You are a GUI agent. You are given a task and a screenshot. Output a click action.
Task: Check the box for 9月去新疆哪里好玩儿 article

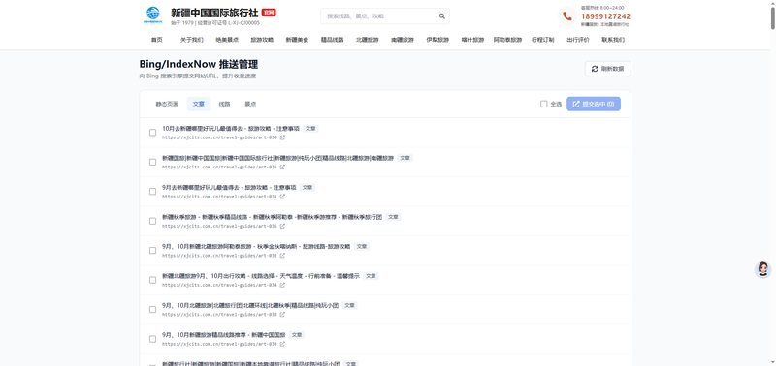point(153,192)
